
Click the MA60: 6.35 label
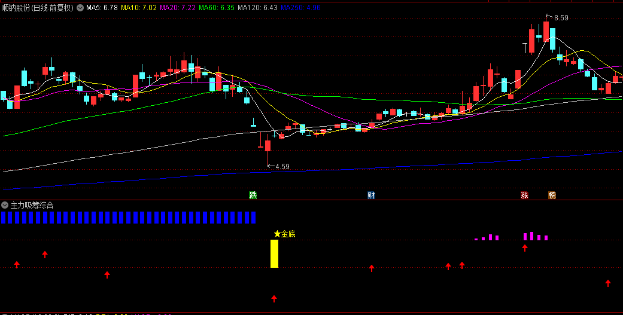[217, 8]
